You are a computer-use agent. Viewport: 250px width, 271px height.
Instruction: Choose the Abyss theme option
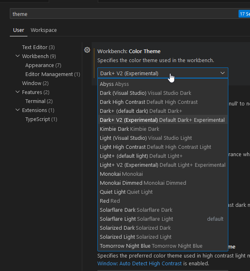[163, 84]
